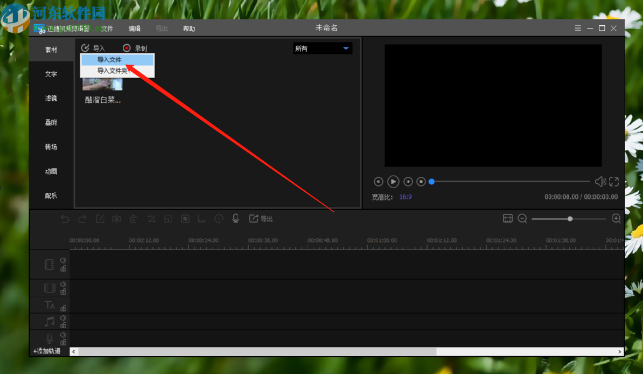Click the fullscreen preview icon
The height and width of the screenshot is (374, 643).
(x=614, y=182)
